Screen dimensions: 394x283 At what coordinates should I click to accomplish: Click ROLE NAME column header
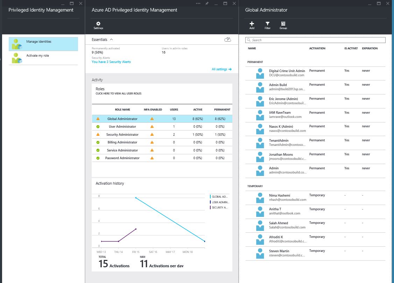tap(122, 110)
